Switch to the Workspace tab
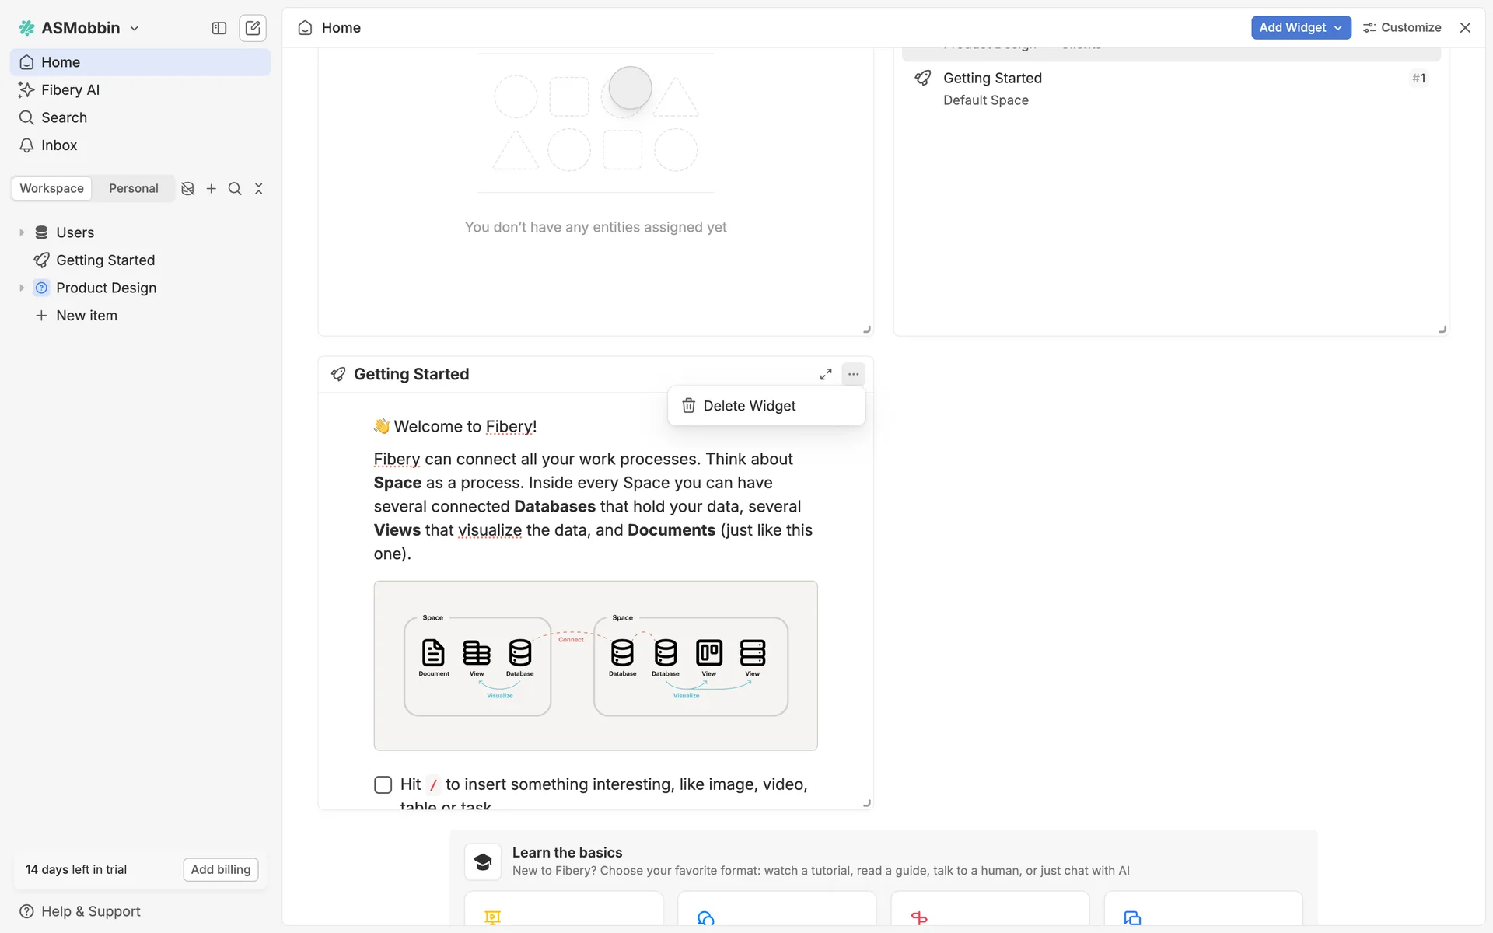 tap(51, 189)
